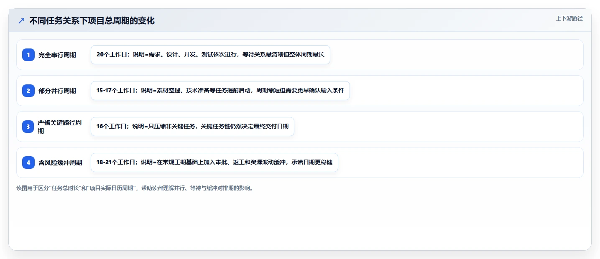Click the 上下游路径 label in header
Screen dimensions: 600x259
click(569, 18)
